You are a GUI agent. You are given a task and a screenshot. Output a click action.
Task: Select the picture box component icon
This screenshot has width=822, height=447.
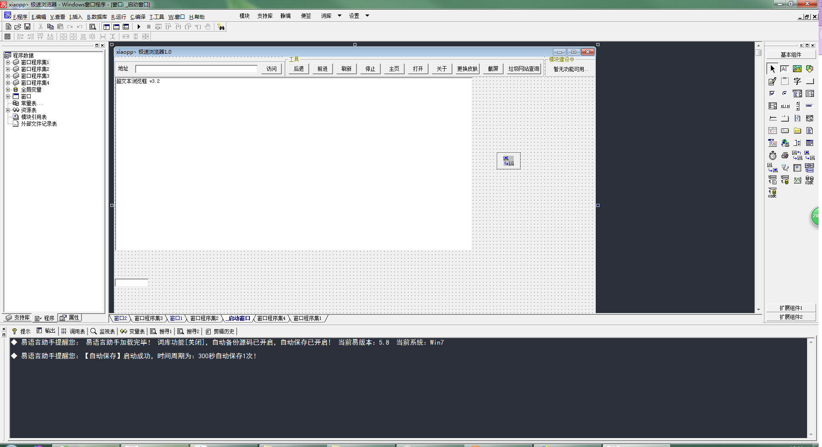pyautogui.click(x=797, y=69)
